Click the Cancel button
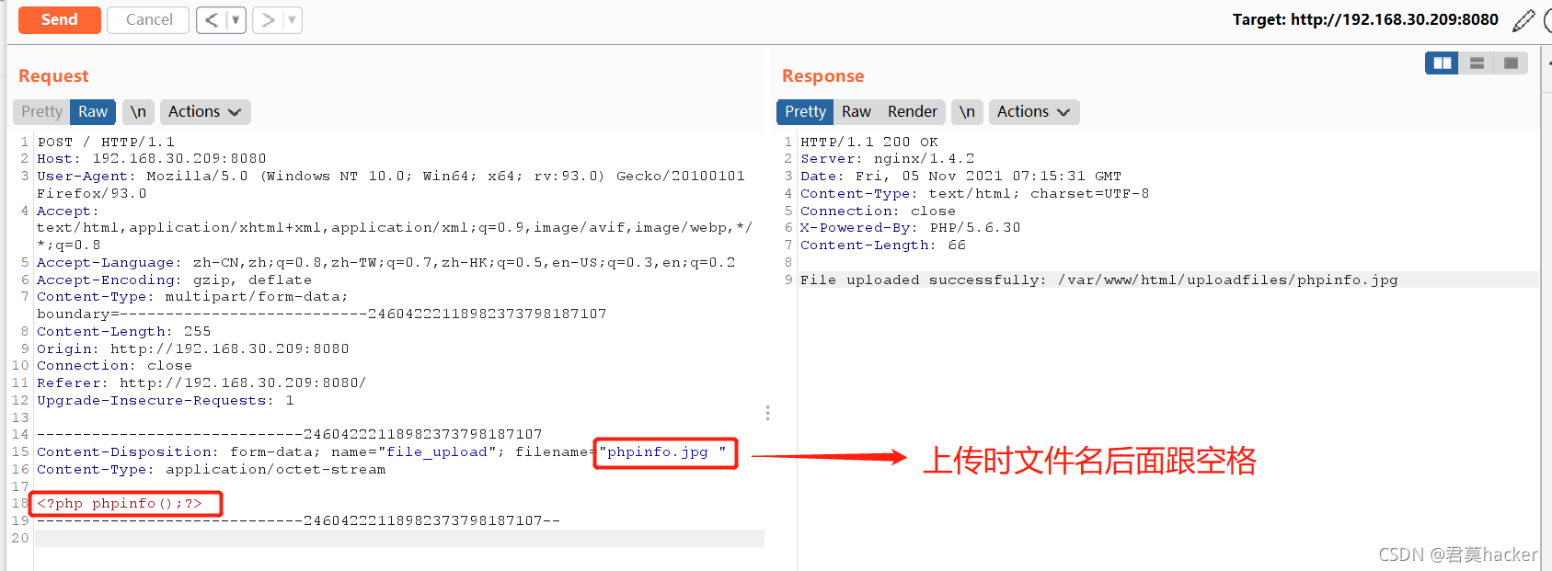 pos(148,19)
